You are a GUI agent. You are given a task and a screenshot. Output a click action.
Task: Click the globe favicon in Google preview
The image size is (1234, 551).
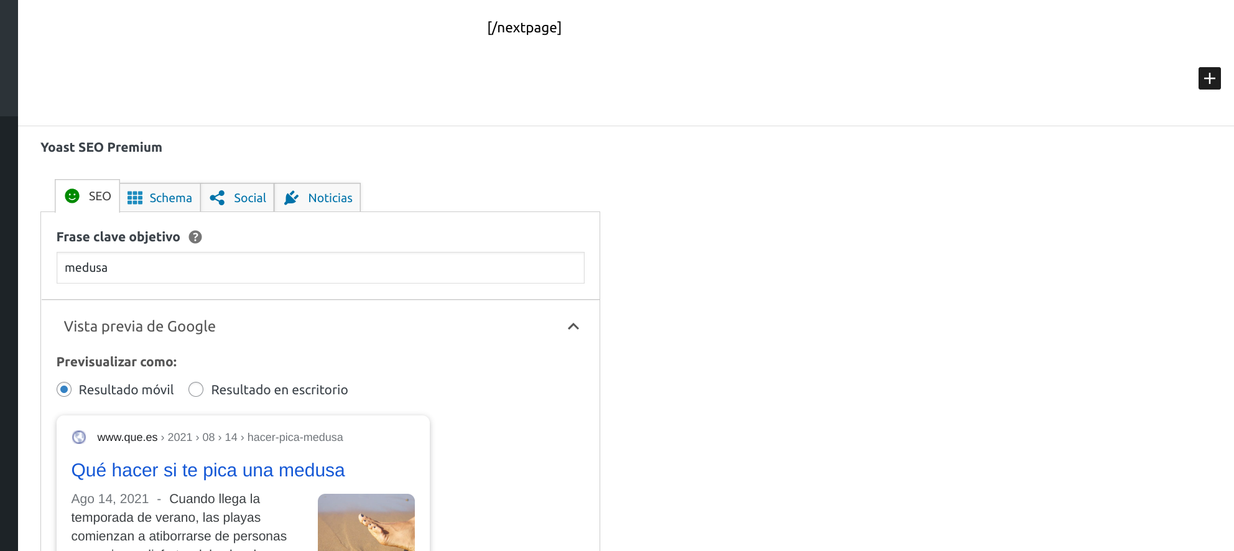tap(79, 437)
